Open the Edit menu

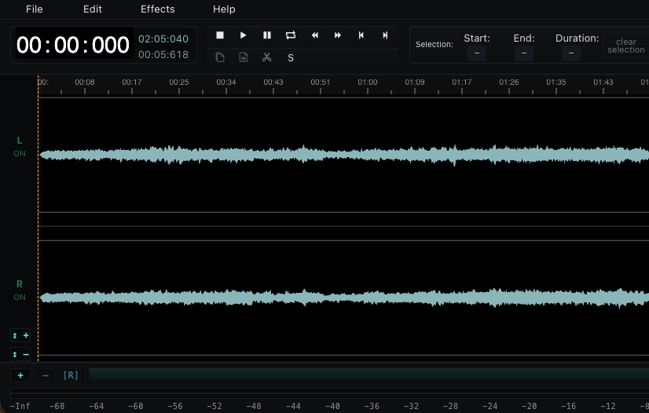click(92, 9)
